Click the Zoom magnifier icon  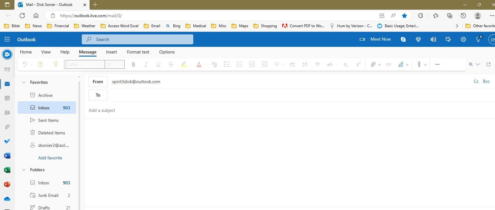point(471,64)
